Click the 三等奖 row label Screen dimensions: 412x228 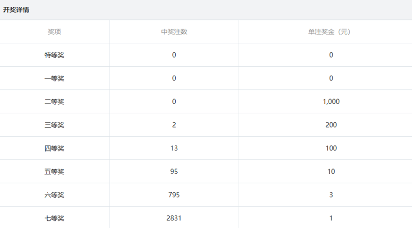tap(54, 125)
